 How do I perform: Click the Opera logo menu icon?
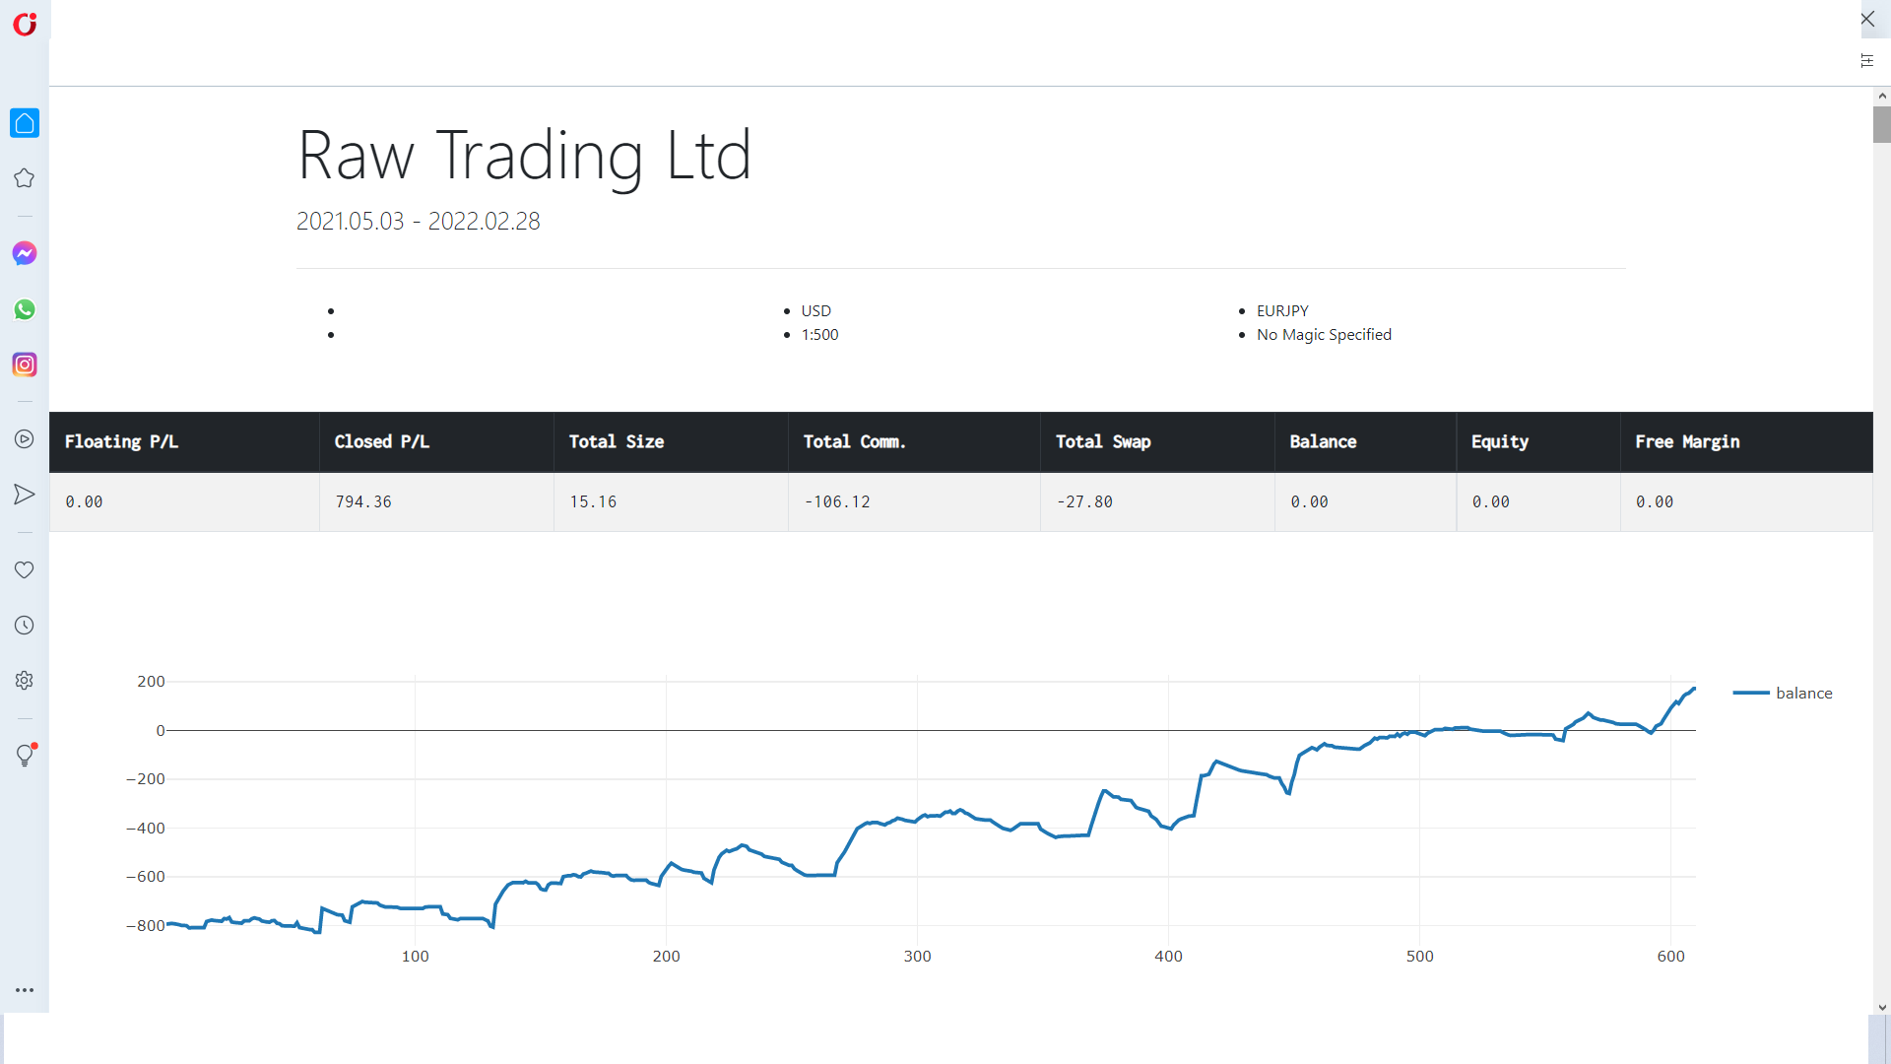[x=25, y=24]
